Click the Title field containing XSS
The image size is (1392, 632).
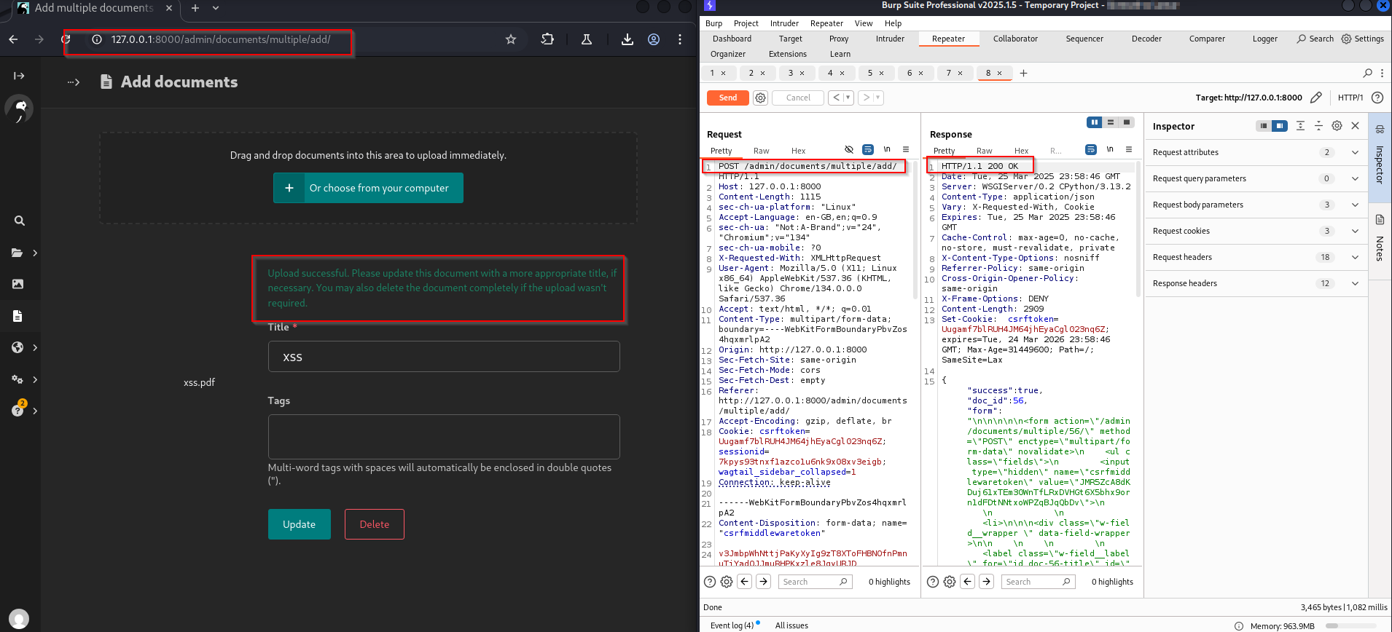click(444, 357)
